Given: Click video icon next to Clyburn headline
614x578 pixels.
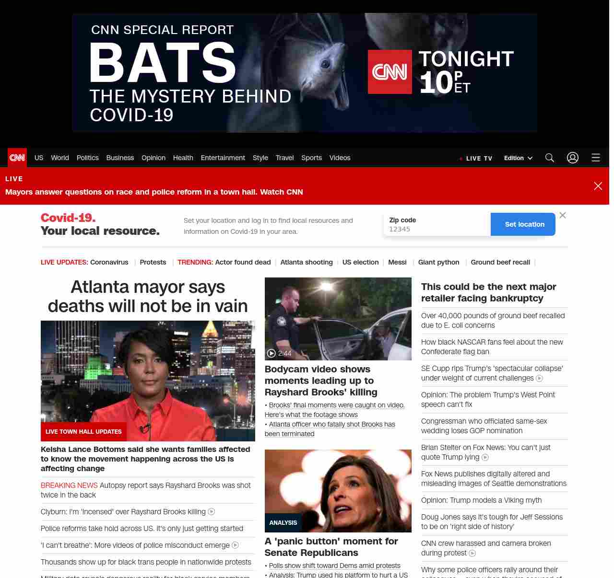Looking at the screenshot, I should pyautogui.click(x=211, y=512).
